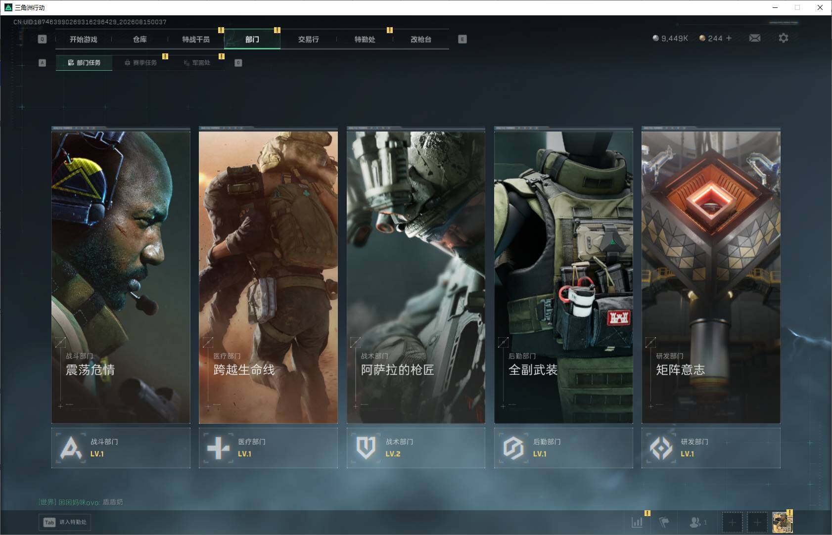Viewport: 832px width, 535px height.
Task: Click the 进入特勤处 button
Action: point(66,522)
